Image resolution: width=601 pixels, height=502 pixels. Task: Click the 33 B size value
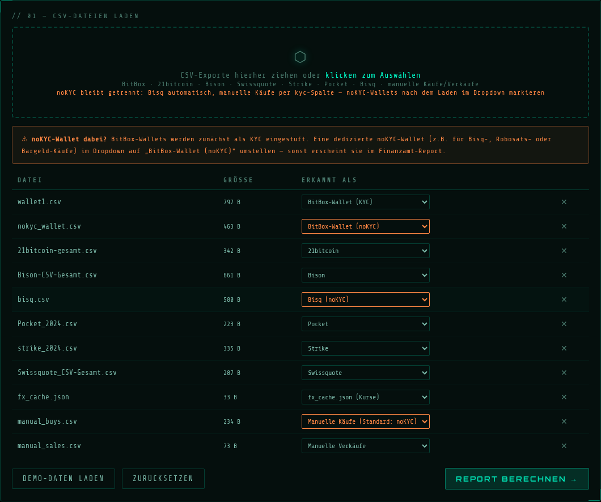click(x=230, y=397)
